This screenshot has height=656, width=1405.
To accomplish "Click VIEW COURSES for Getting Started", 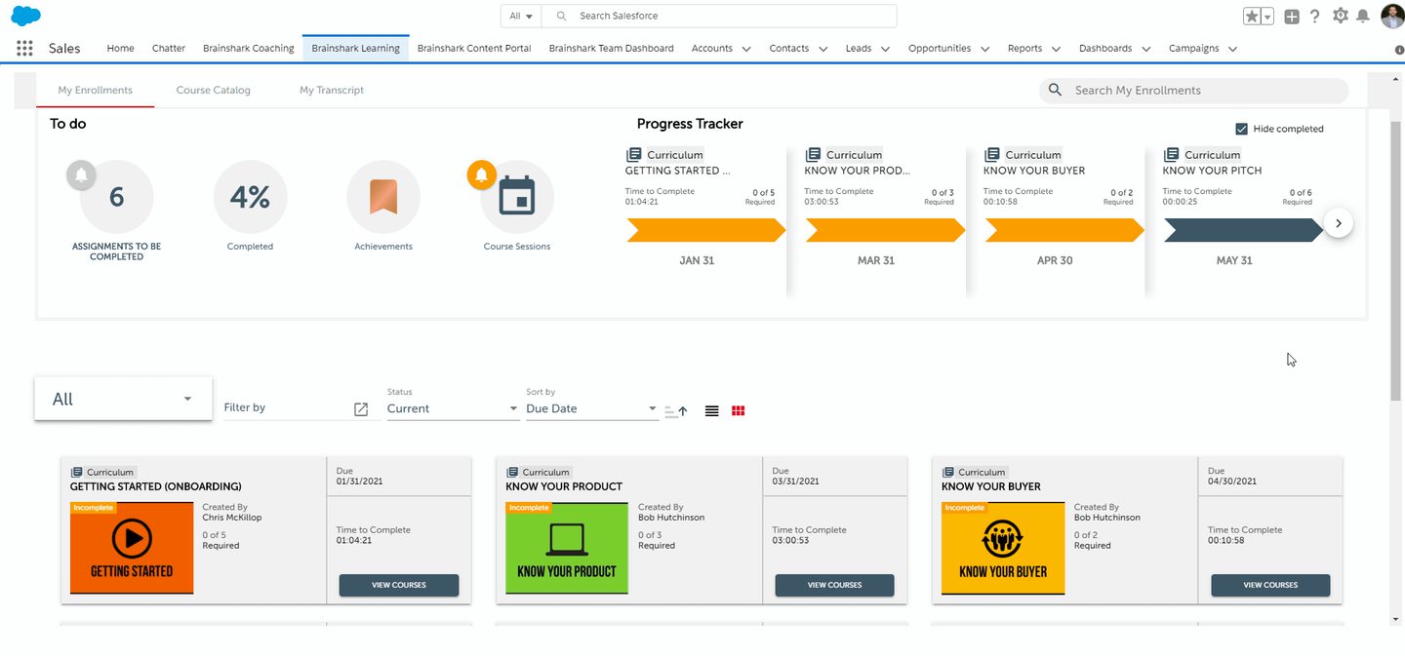I will (398, 585).
